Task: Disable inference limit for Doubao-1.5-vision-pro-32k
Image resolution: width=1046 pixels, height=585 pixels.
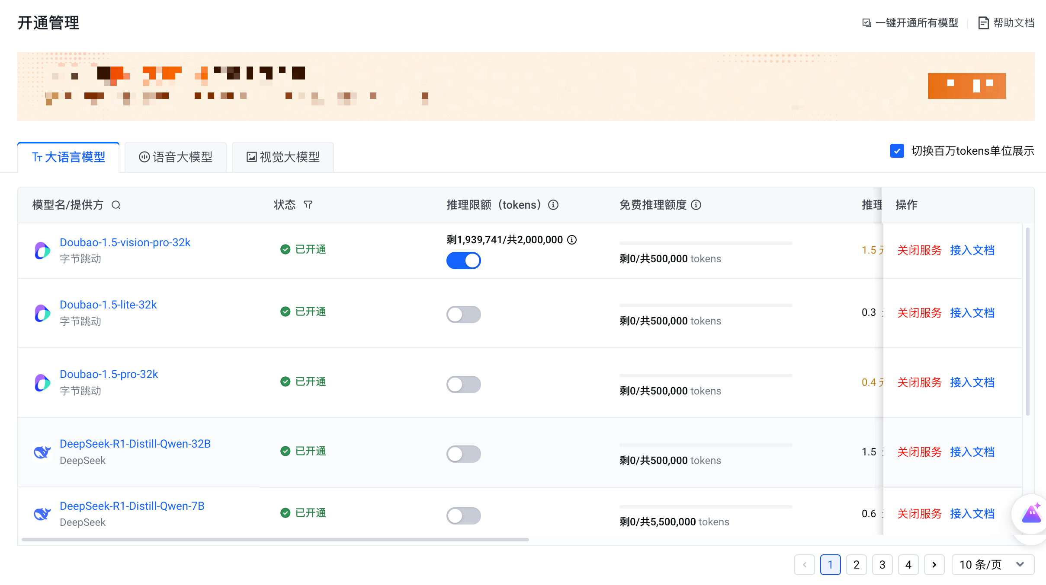Action: coord(463,261)
